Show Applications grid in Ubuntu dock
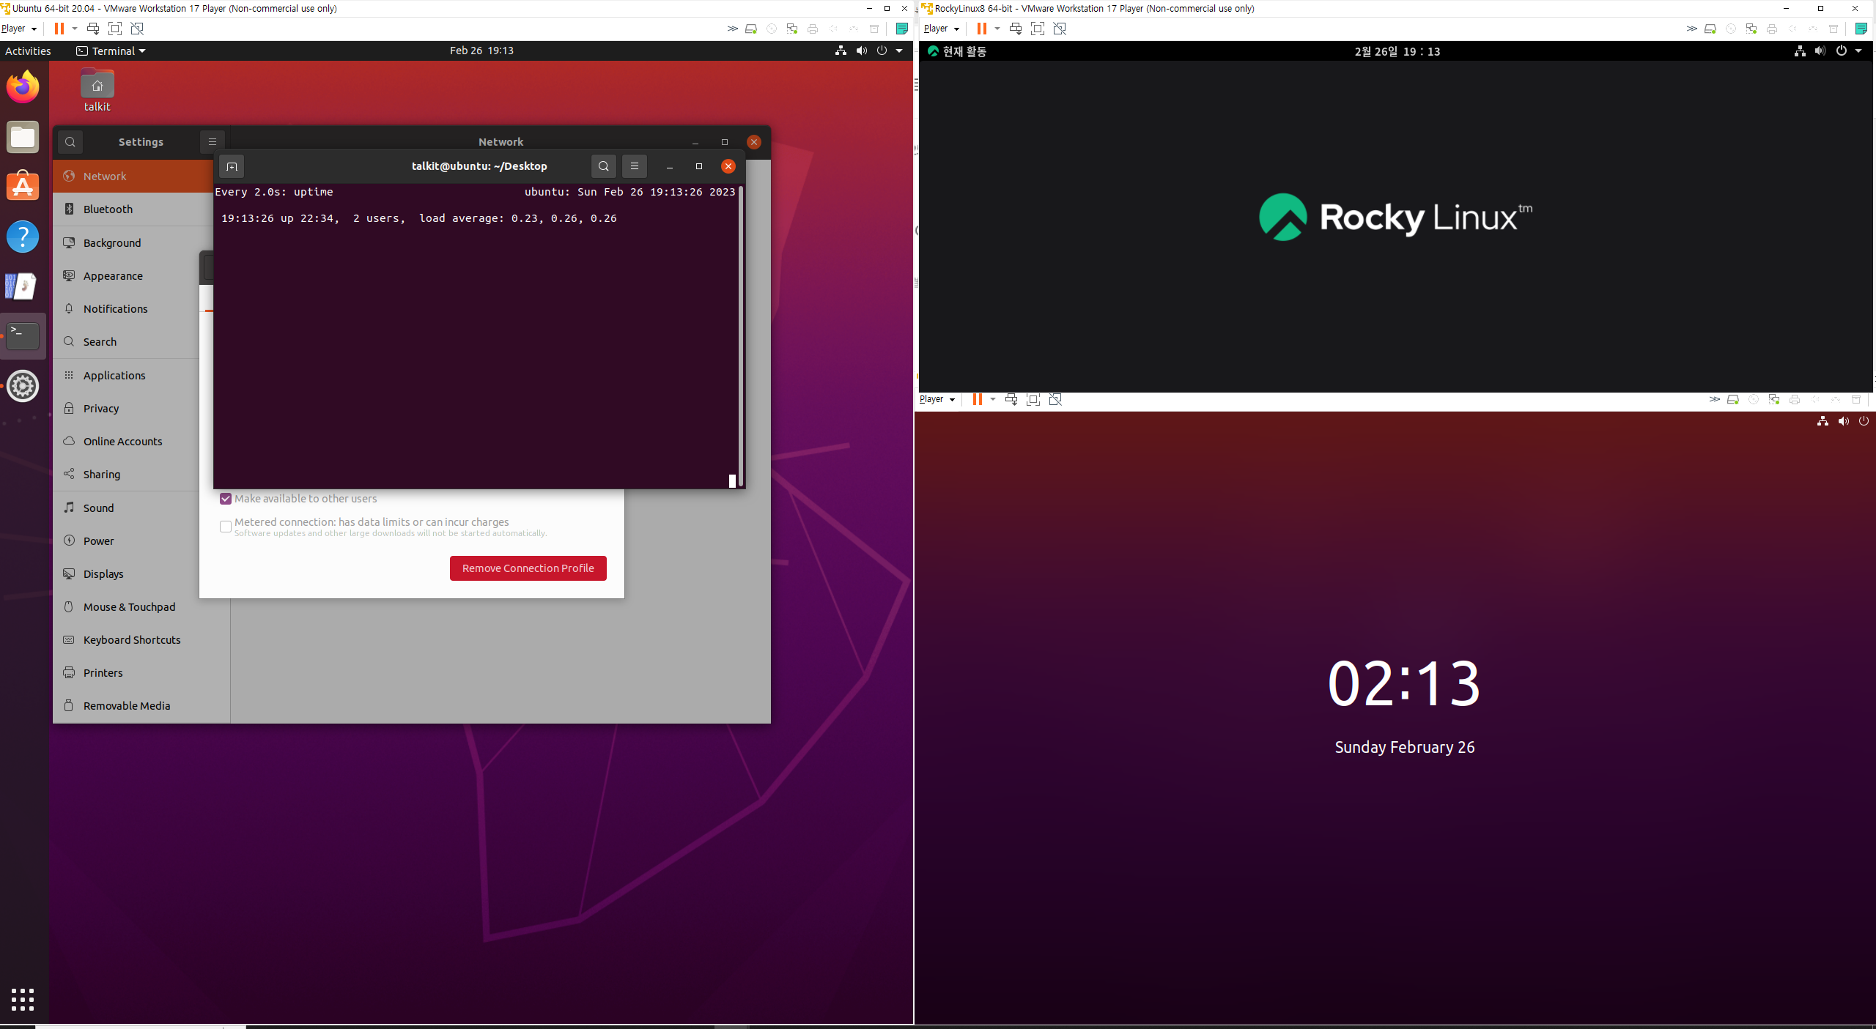This screenshot has height=1029, width=1876. pos(23,999)
